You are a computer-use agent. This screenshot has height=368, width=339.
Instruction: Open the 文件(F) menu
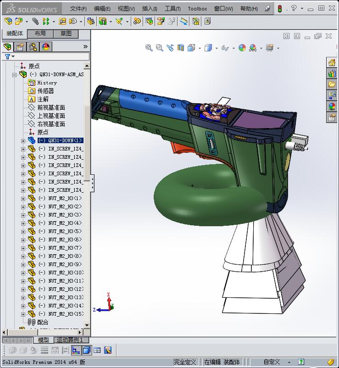tap(78, 9)
